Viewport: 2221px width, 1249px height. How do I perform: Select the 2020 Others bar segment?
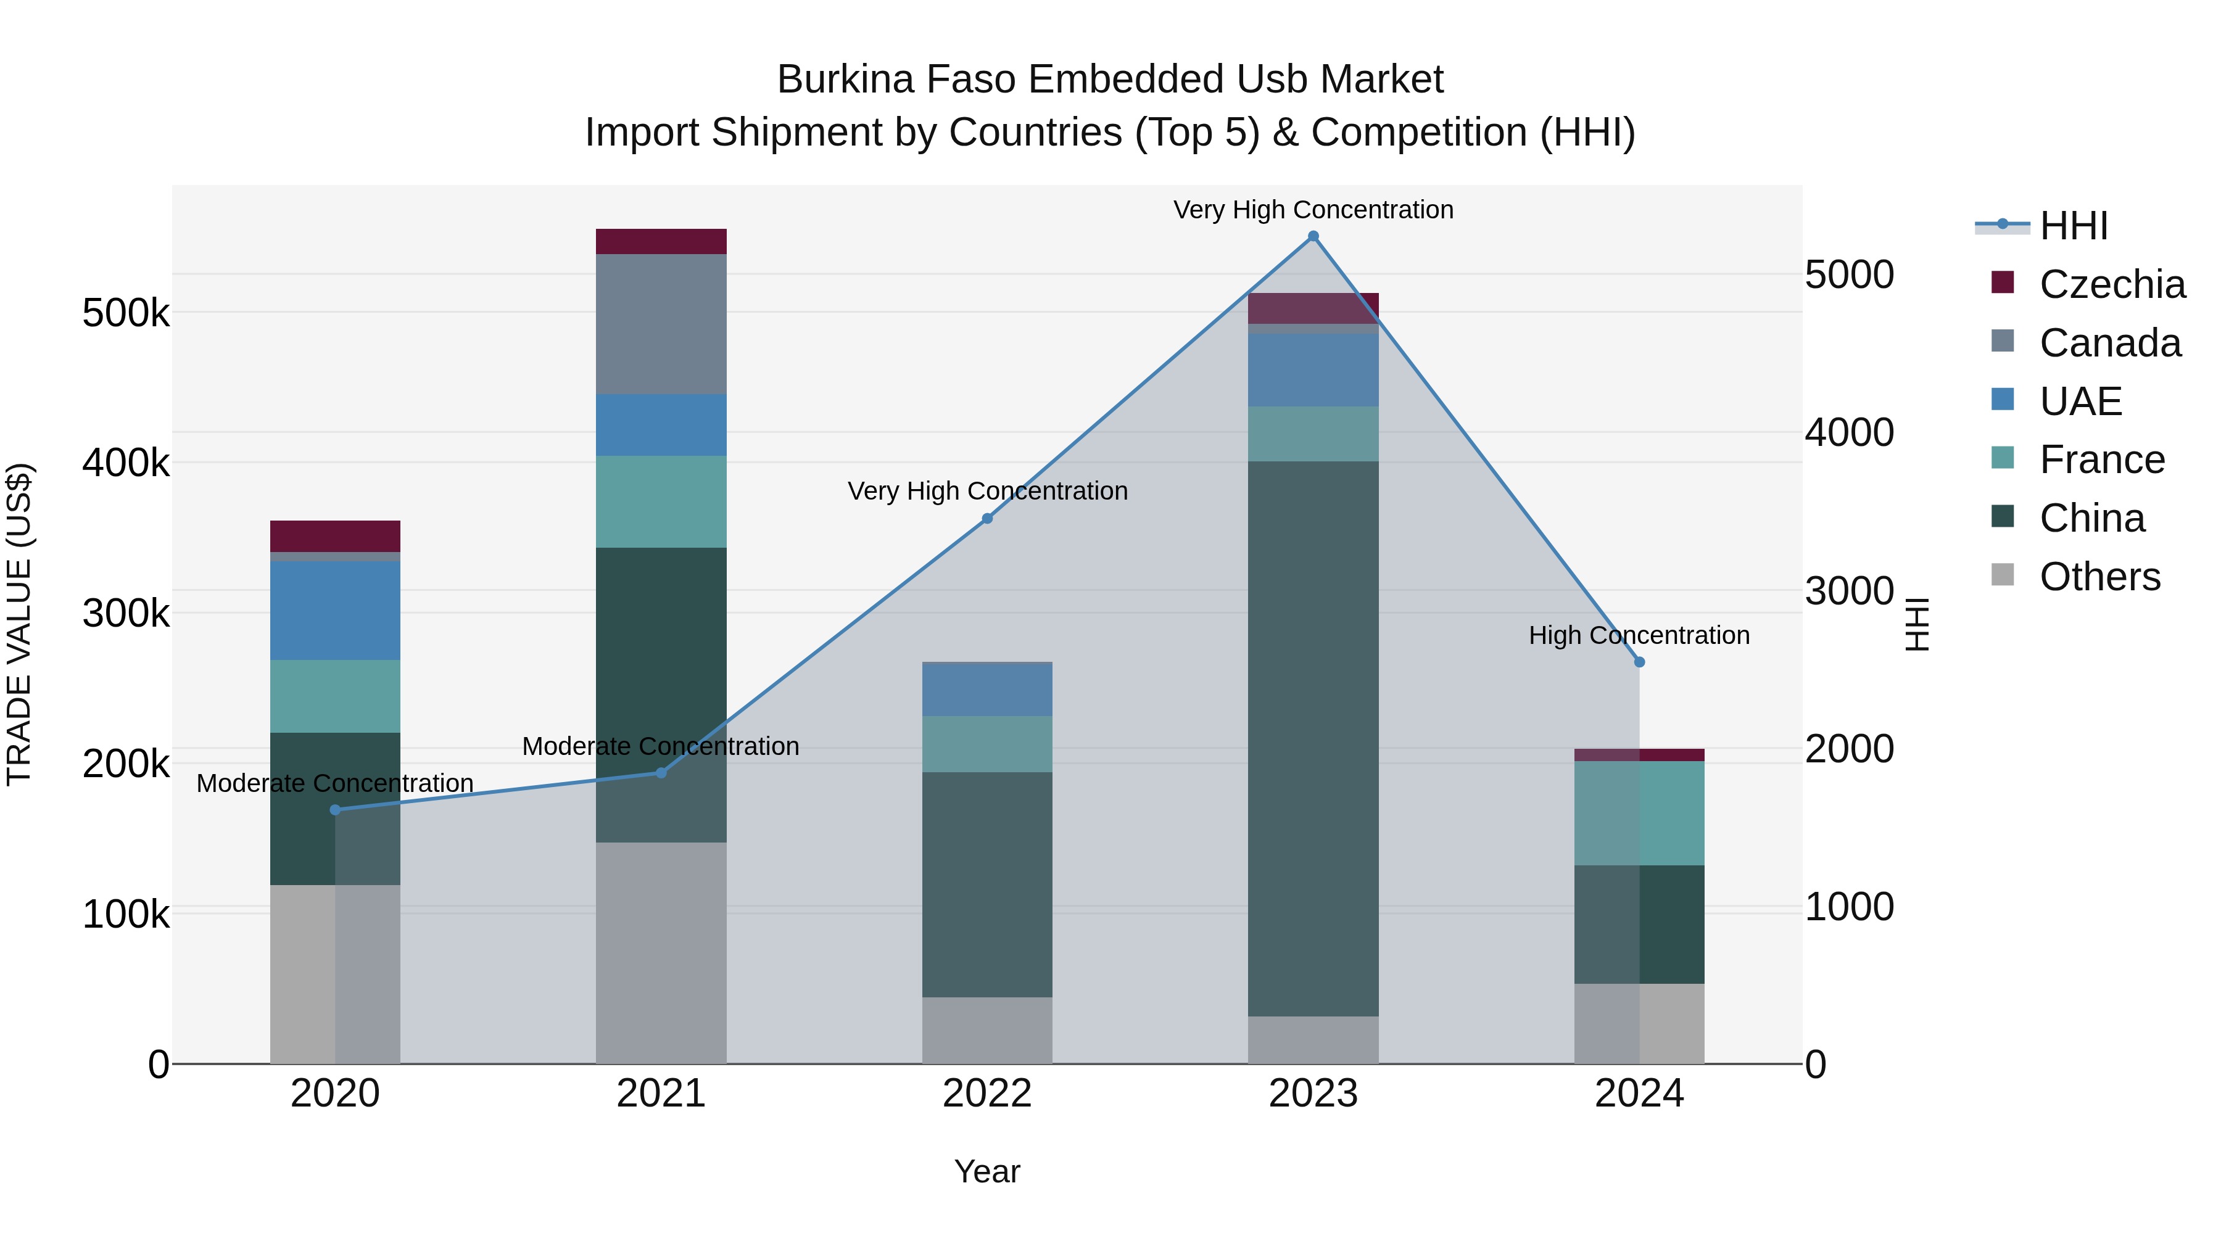(x=336, y=975)
